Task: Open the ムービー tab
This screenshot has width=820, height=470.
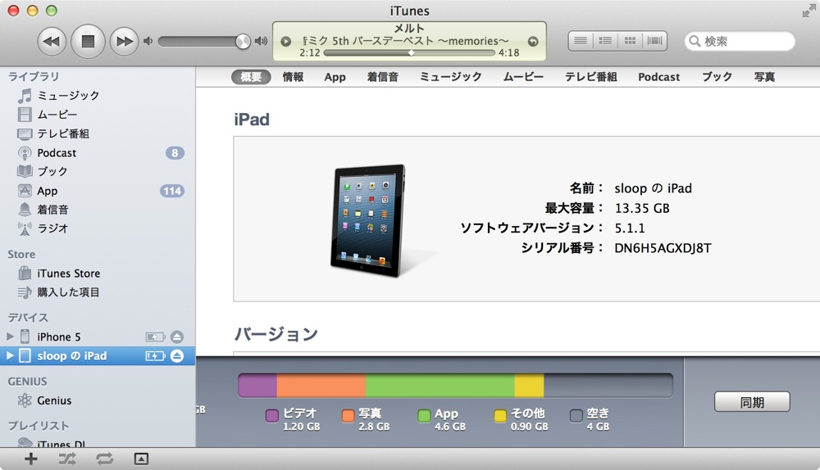Action: (523, 77)
